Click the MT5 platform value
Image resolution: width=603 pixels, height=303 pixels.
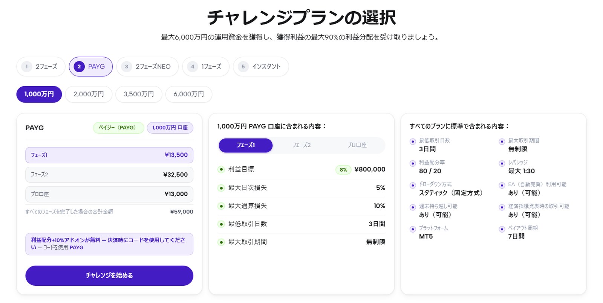(426, 236)
